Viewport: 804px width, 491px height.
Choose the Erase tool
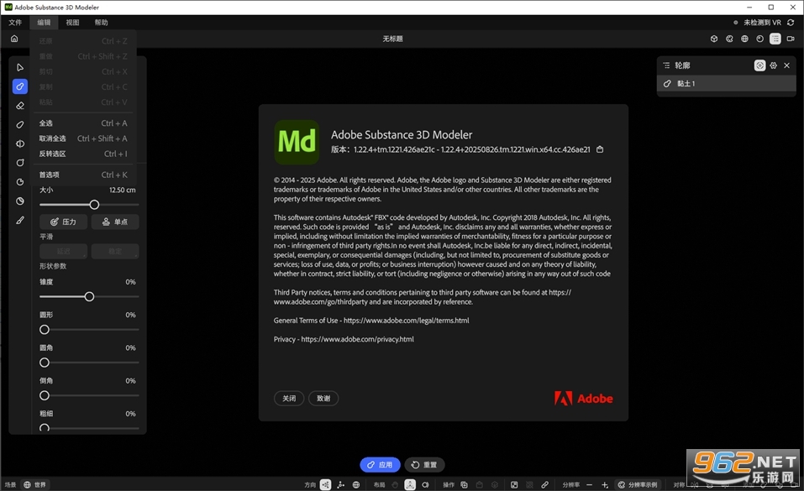click(x=20, y=106)
